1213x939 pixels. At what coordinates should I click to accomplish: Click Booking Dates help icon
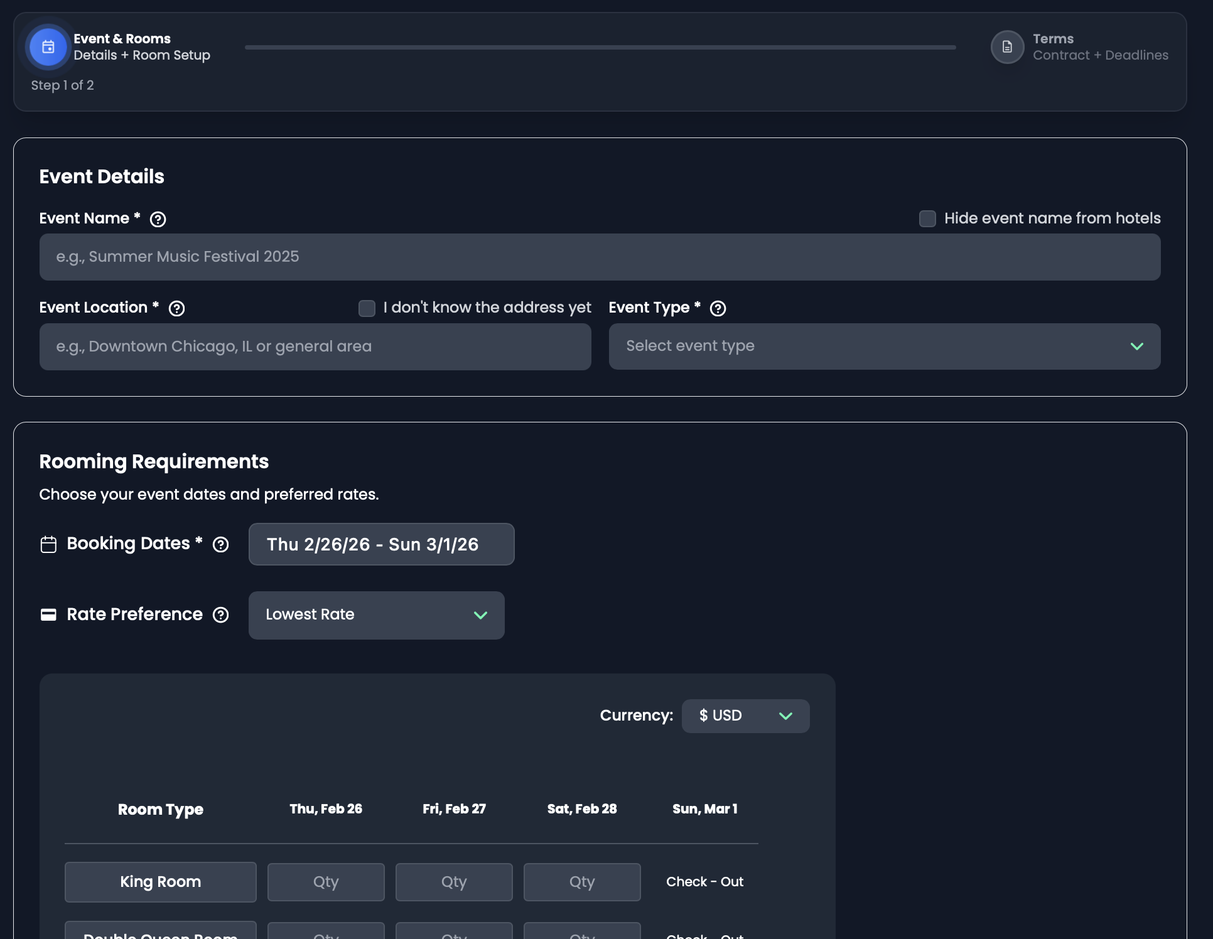tap(220, 544)
